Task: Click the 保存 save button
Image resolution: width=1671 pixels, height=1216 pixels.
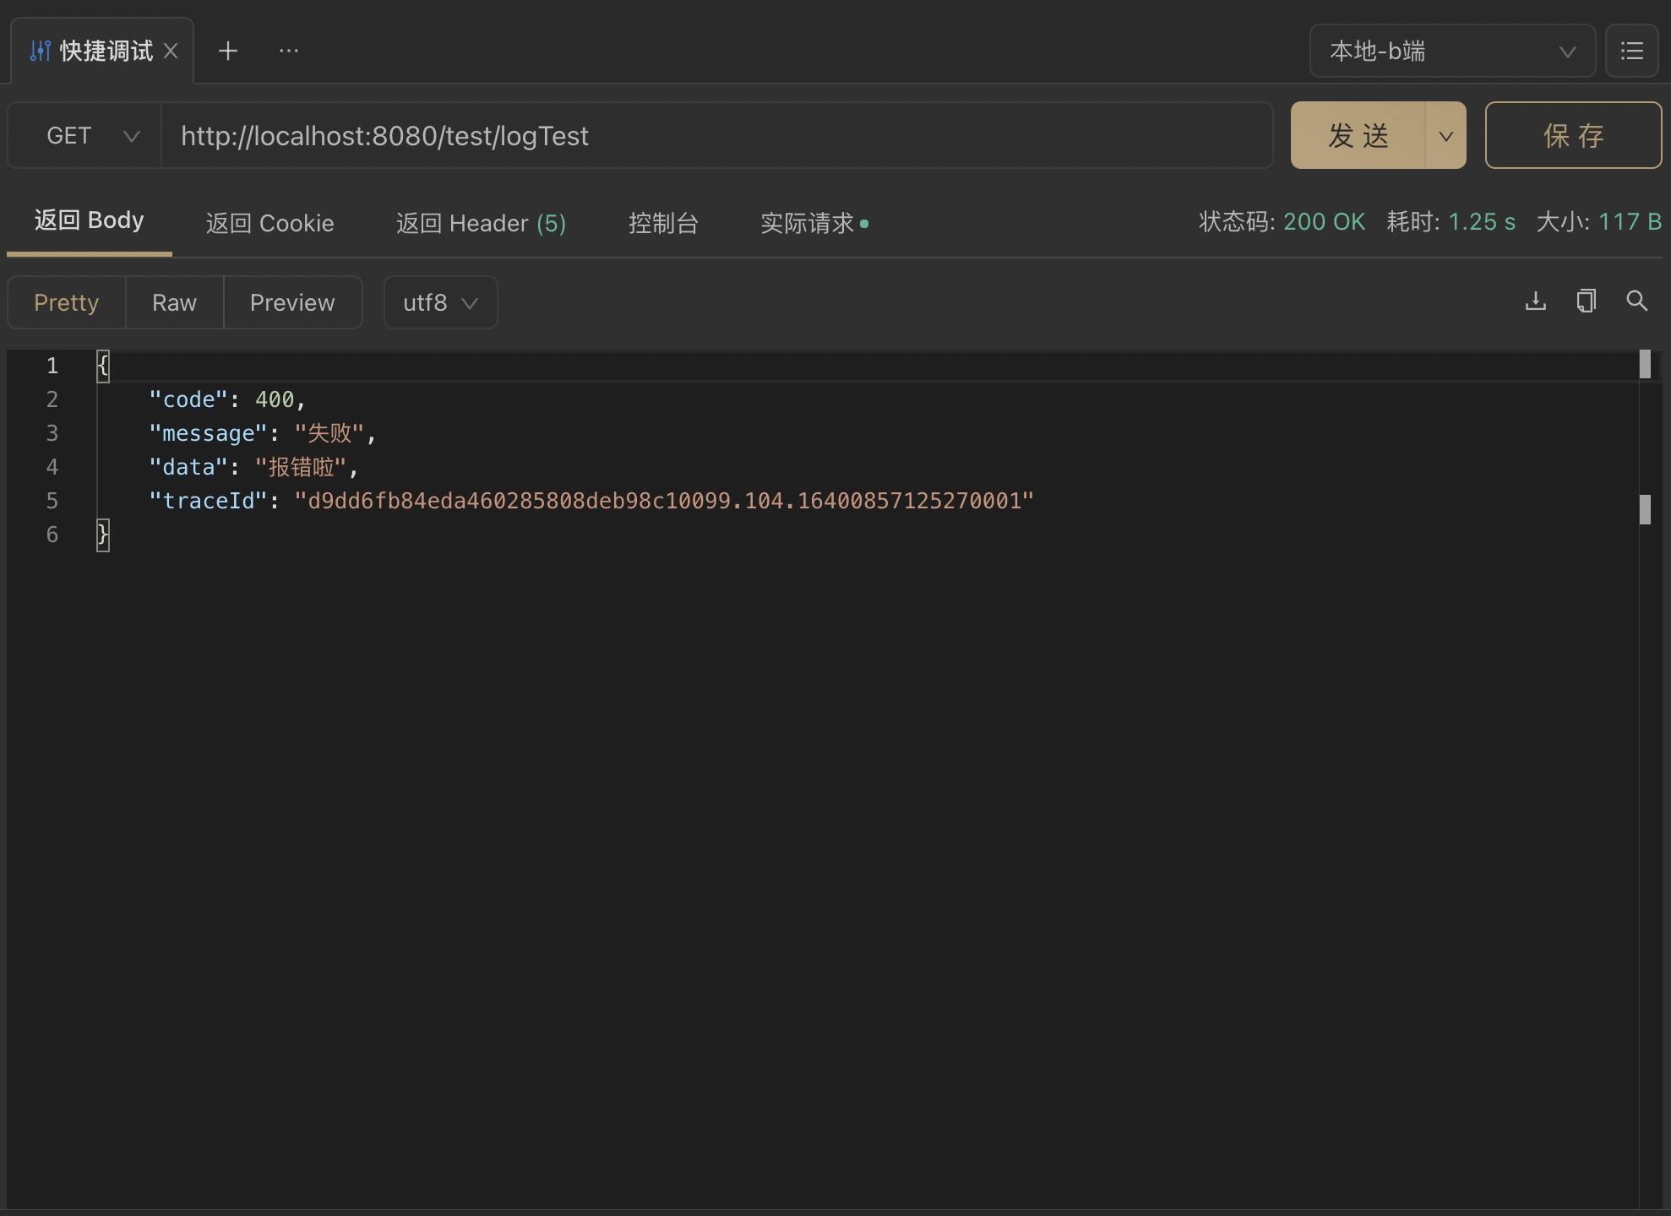Action: pos(1573,135)
